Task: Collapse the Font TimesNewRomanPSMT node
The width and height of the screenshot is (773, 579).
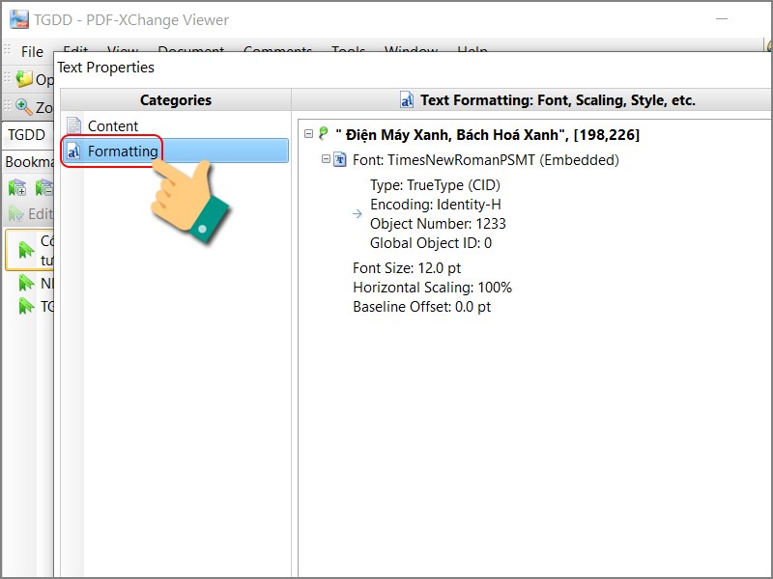Action: coord(326,159)
